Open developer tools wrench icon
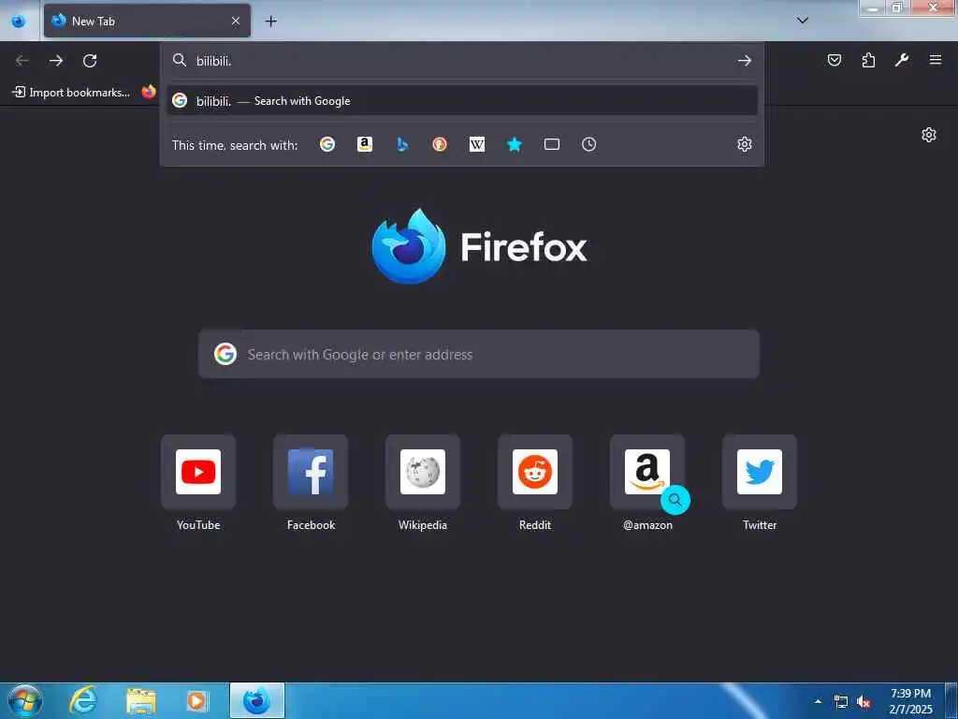The image size is (958, 719). [902, 60]
